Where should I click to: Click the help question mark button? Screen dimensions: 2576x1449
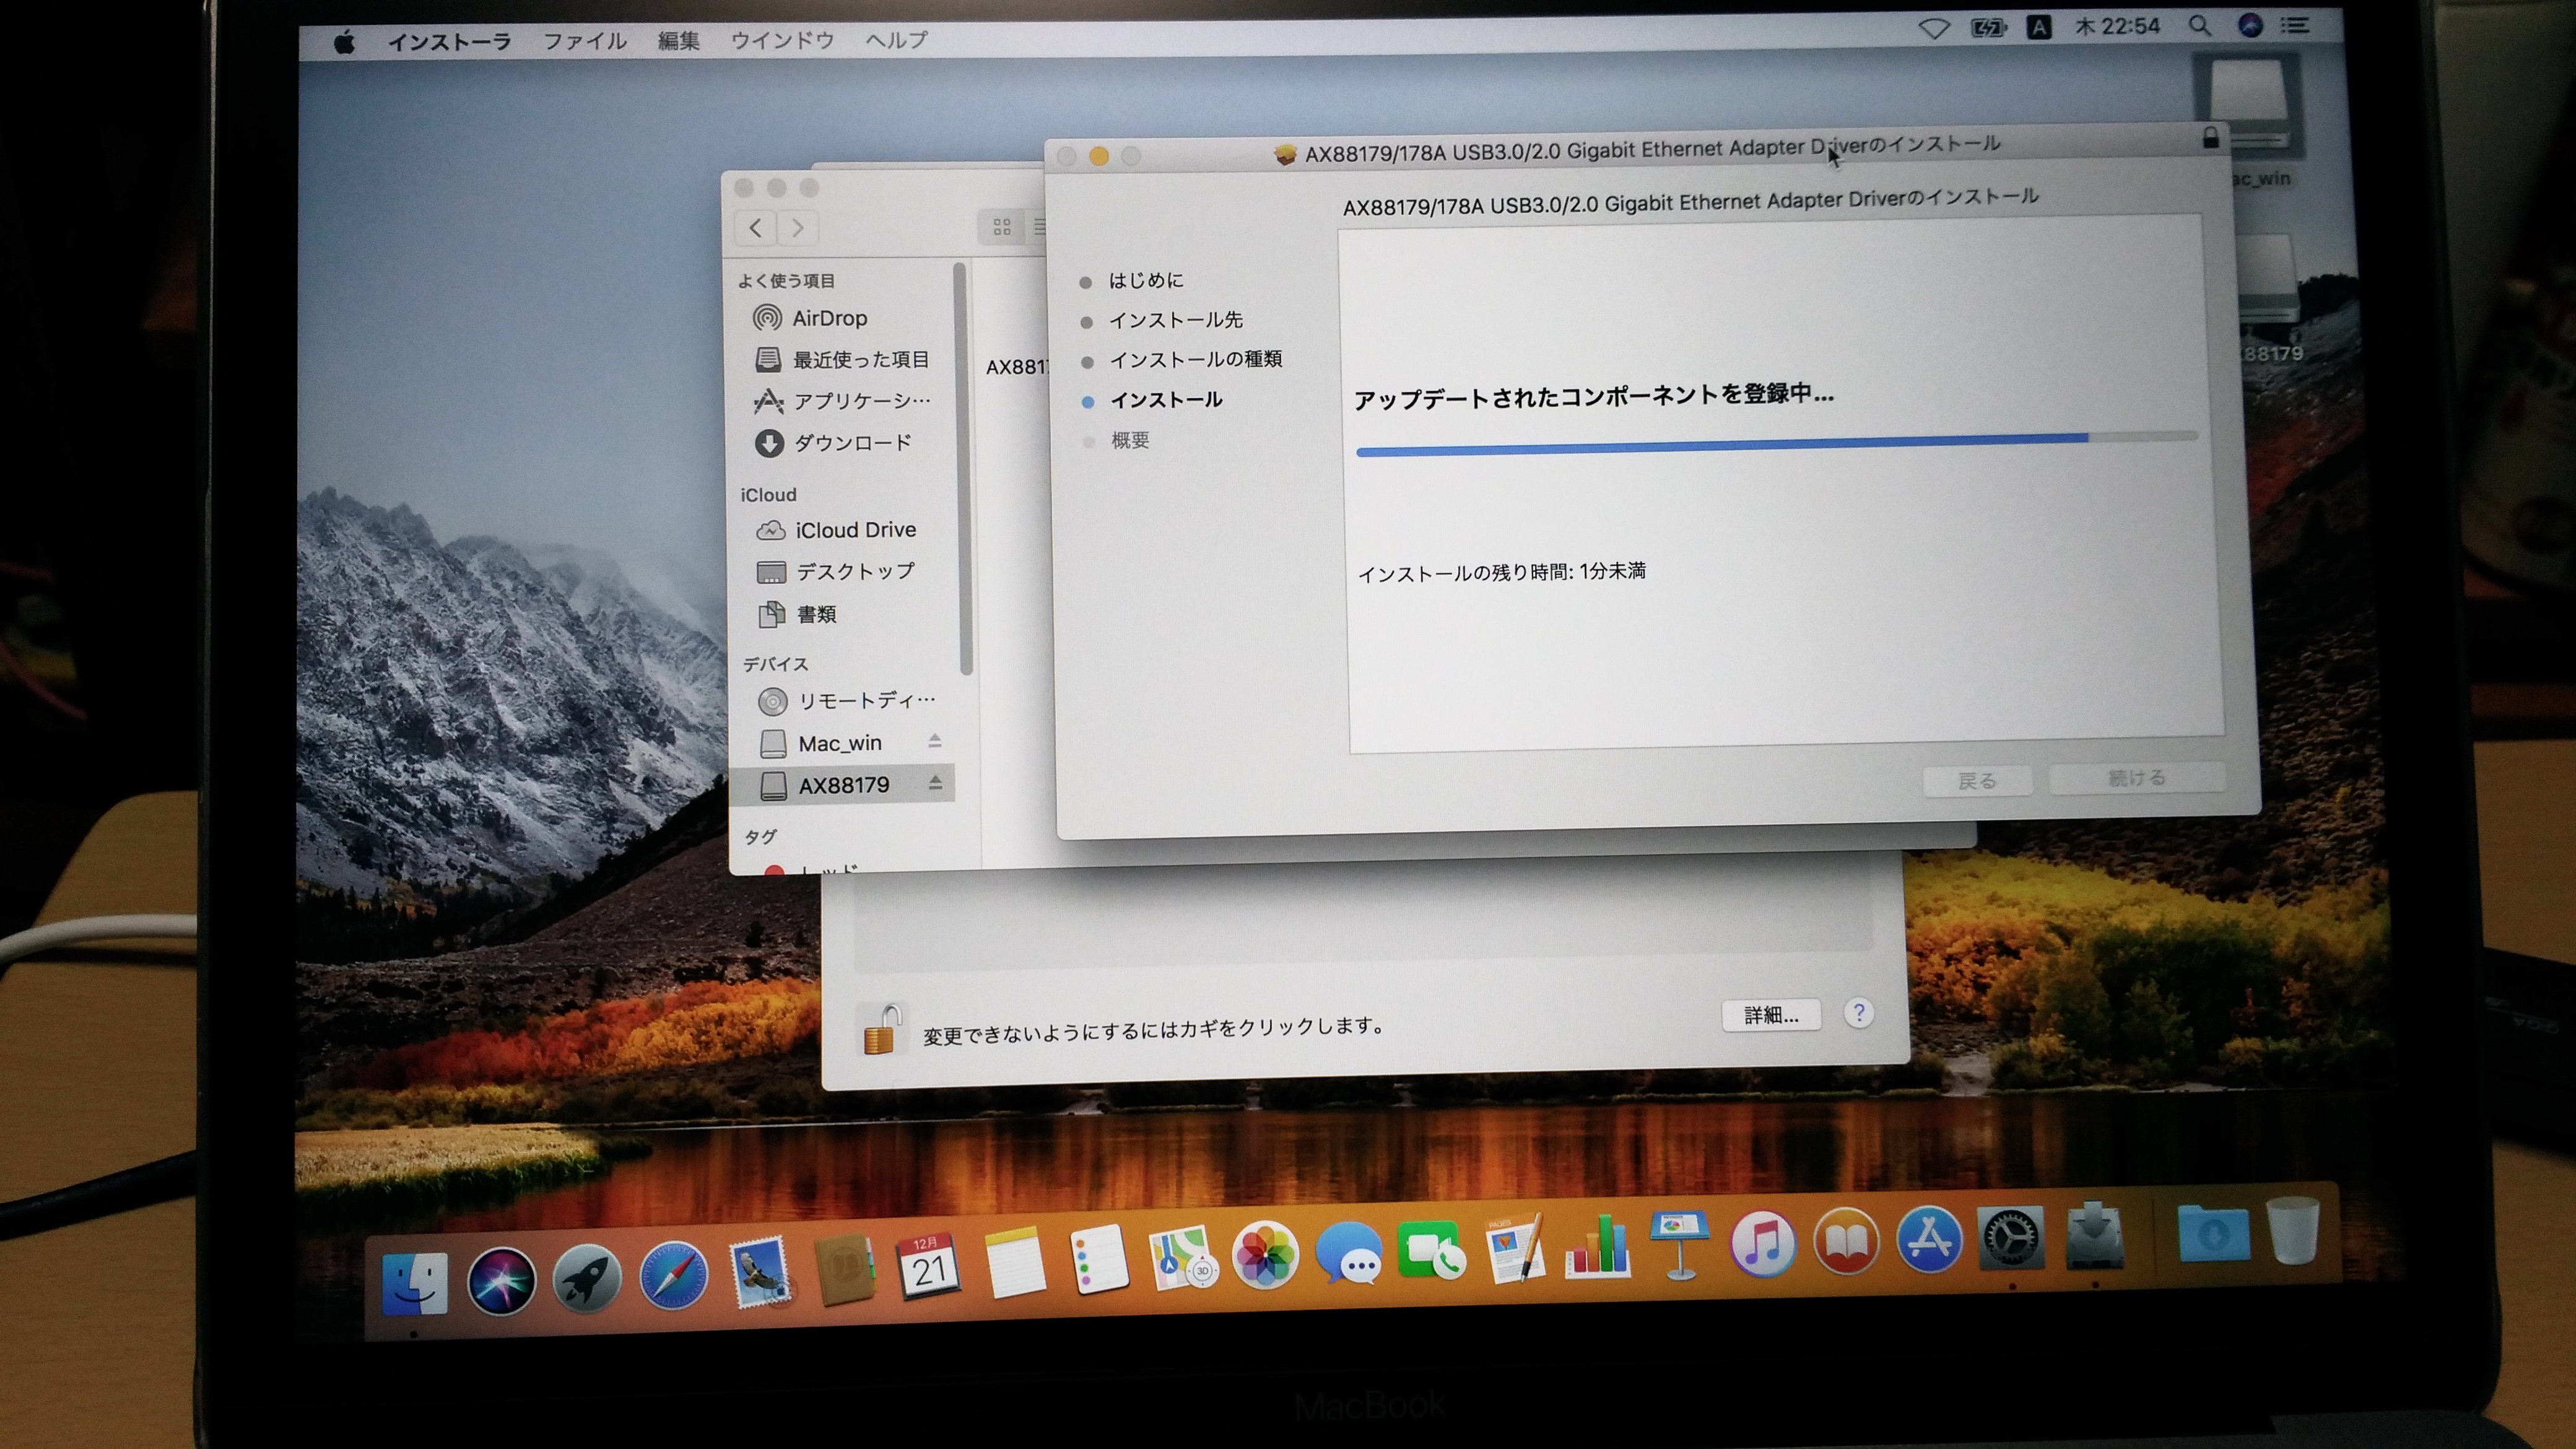[x=1858, y=1013]
